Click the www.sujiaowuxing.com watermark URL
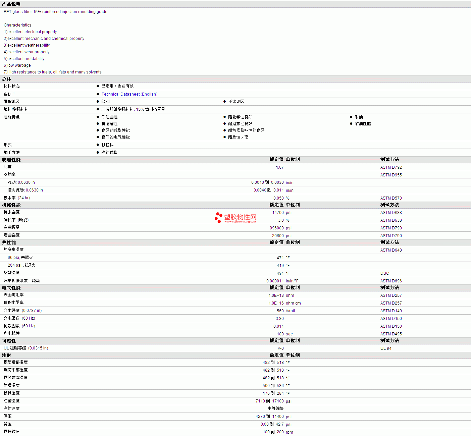The image size is (471, 436). click(x=240, y=222)
